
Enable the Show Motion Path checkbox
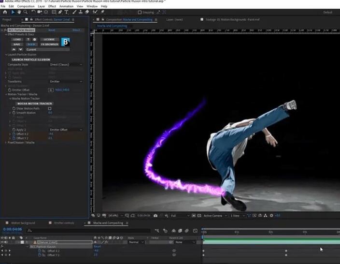coord(49,108)
